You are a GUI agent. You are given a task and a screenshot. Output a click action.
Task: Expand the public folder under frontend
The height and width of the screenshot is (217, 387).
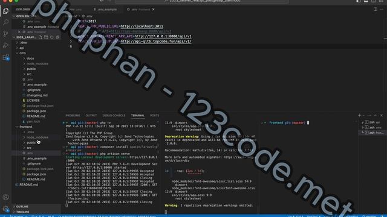click(x=31, y=143)
